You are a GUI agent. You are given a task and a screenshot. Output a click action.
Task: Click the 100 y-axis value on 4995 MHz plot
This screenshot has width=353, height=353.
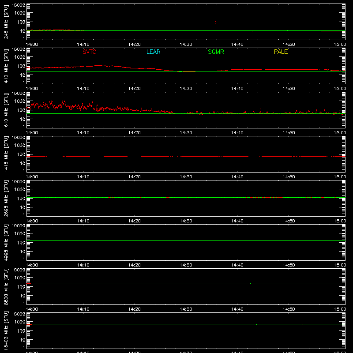click(x=21, y=243)
